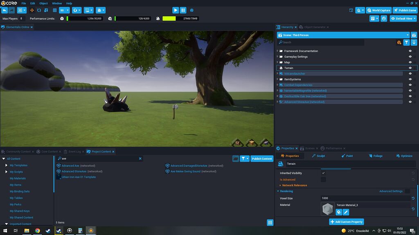
Task: Switch to the Sculpt tab
Action: point(318,156)
